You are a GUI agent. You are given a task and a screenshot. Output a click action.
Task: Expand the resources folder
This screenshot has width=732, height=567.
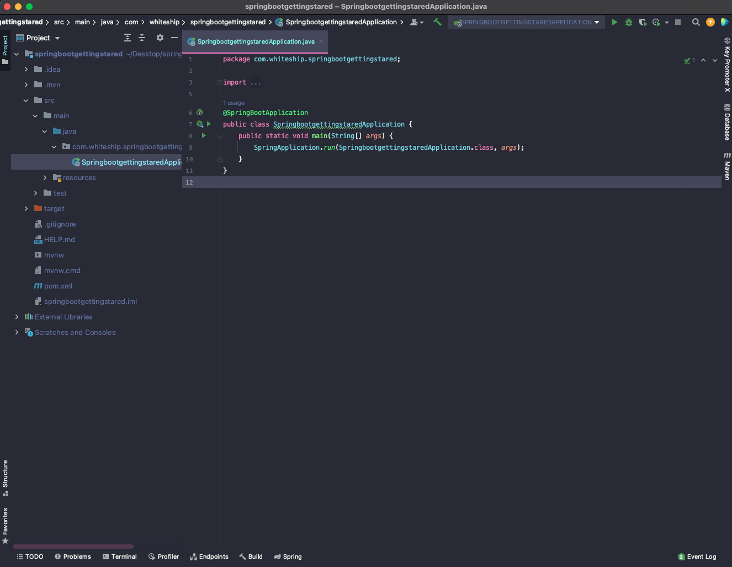click(45, 177)
